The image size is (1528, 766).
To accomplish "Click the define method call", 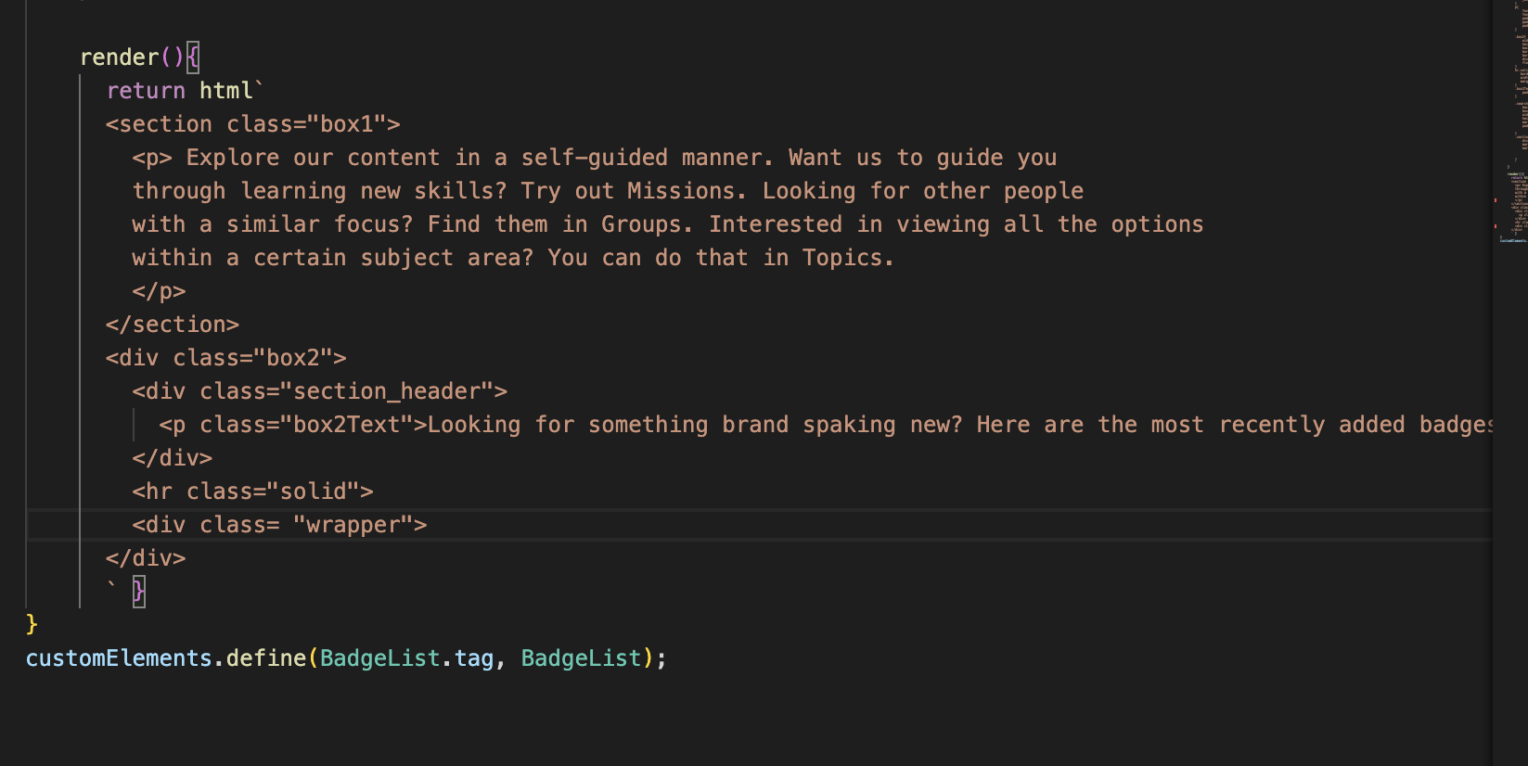I will coord(265,658).
